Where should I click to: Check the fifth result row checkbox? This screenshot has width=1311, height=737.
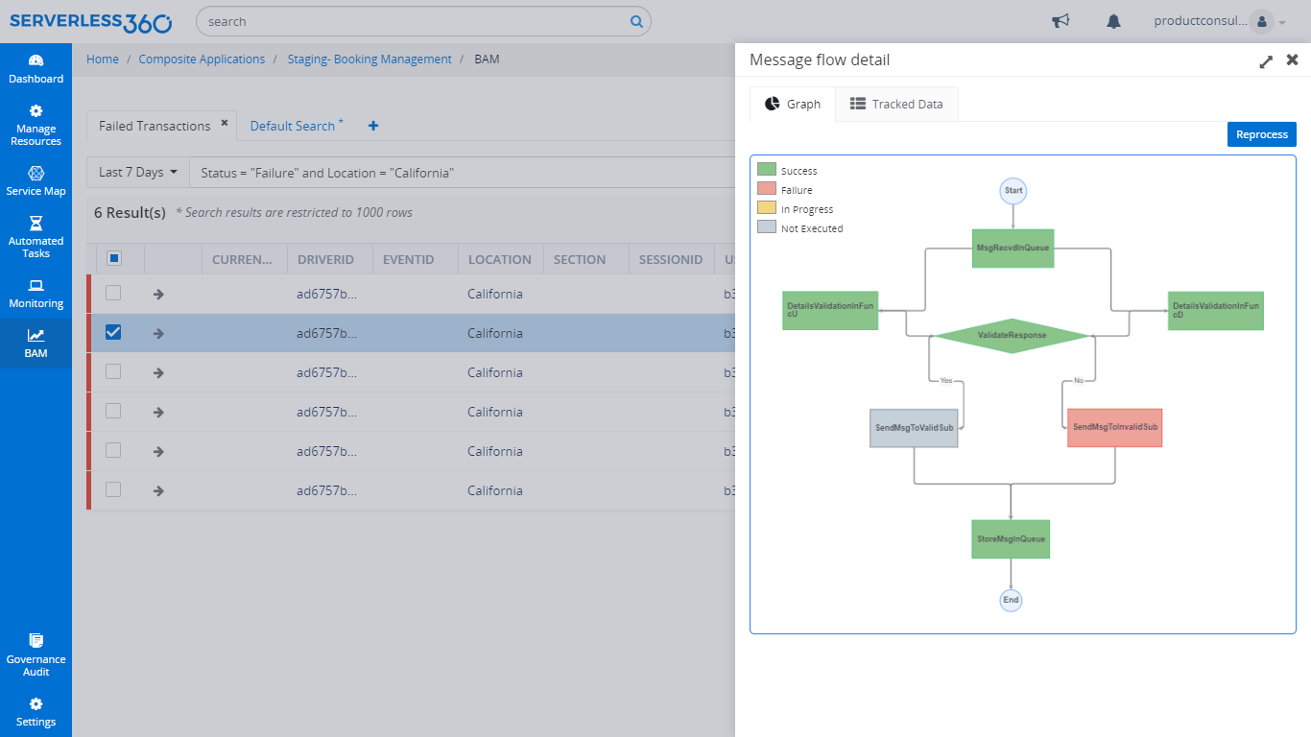tap(113, 450)
